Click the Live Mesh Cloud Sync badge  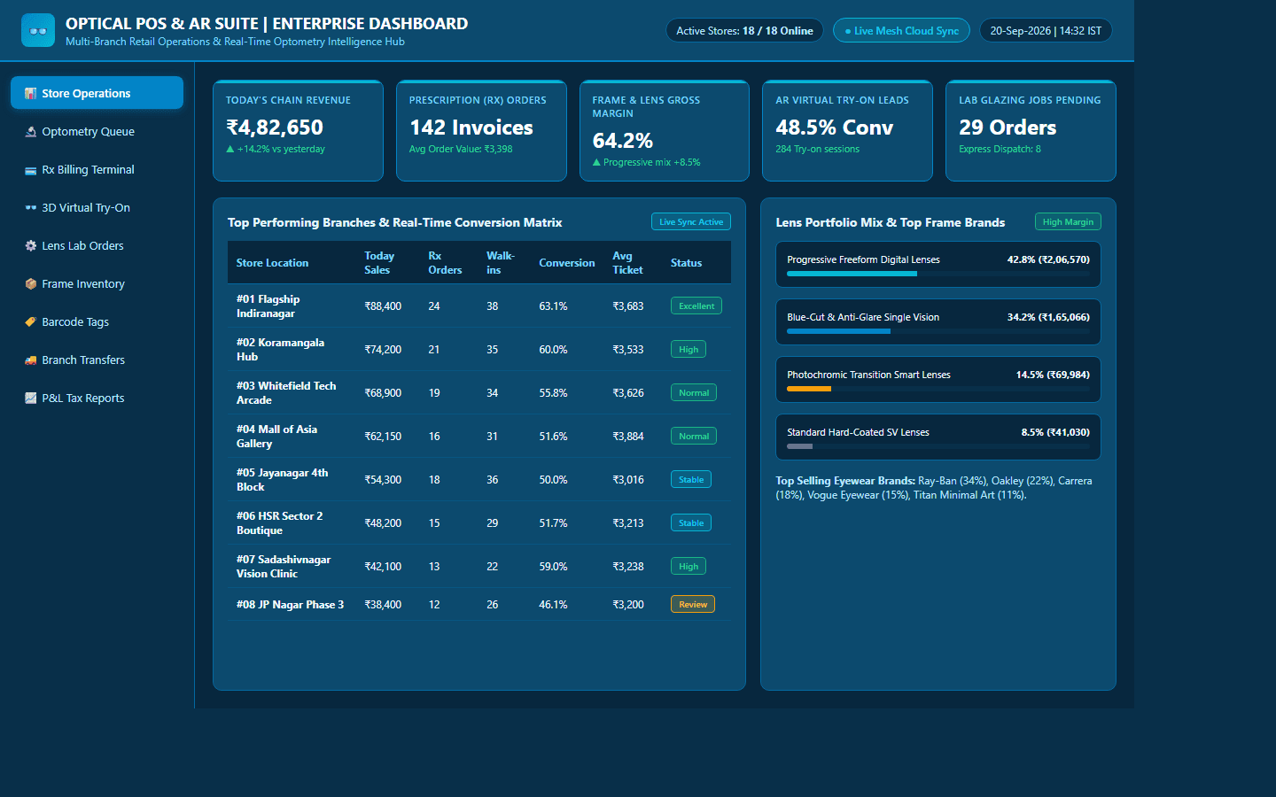(x=901, y=31)
